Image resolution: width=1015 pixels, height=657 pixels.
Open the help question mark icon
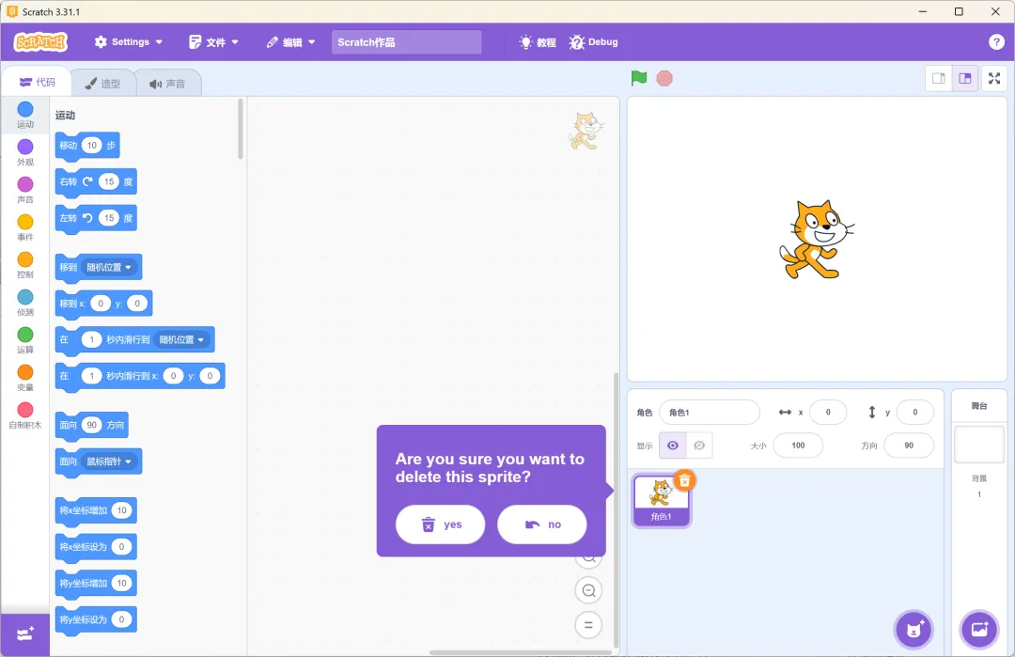pyautogui.click(x=996, y=42)
